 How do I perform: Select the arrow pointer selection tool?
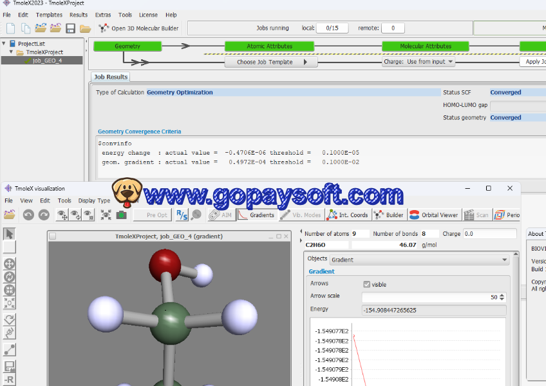[x=10, y=234]
